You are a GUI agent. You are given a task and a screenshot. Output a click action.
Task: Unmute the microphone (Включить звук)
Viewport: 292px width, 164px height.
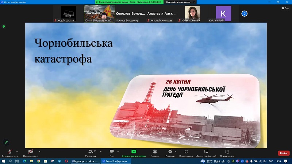9,152
